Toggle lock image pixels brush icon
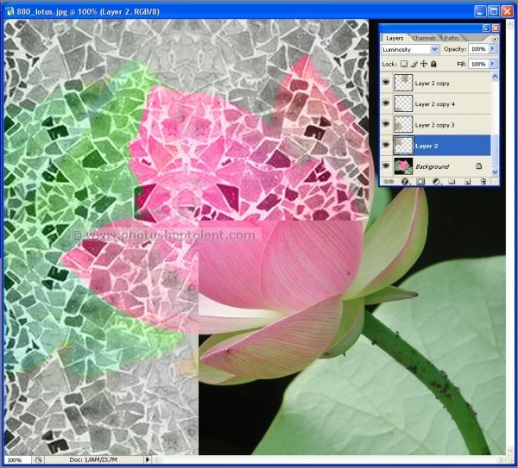 [414, 64]
